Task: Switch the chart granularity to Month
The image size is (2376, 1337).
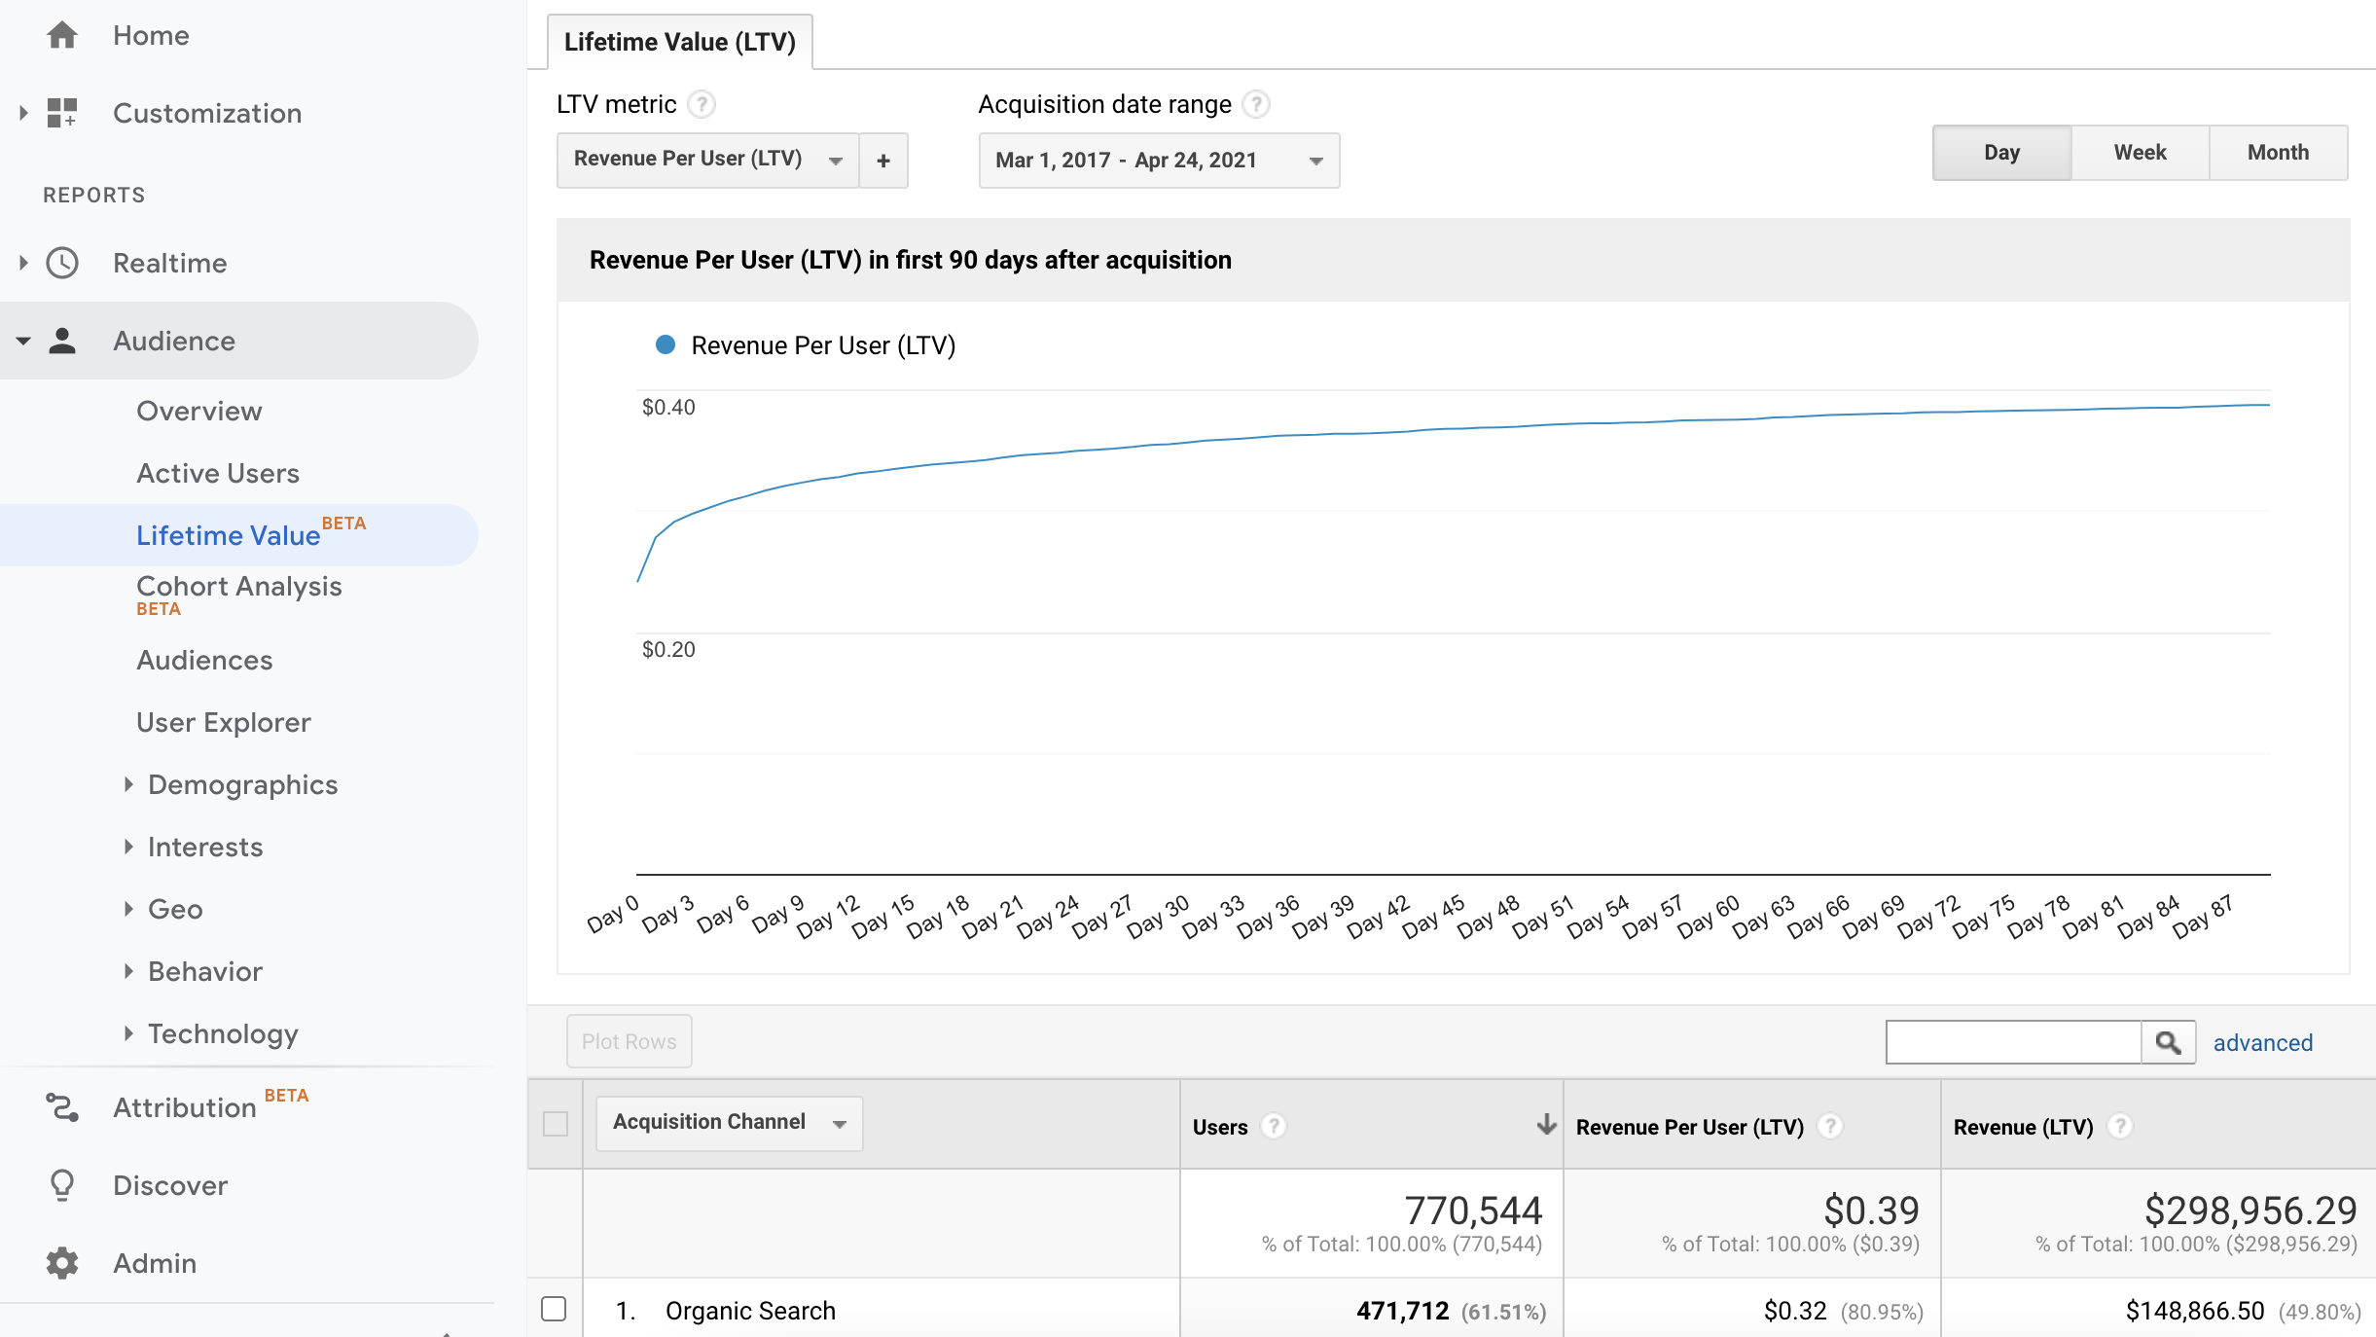Action: 2278,152
